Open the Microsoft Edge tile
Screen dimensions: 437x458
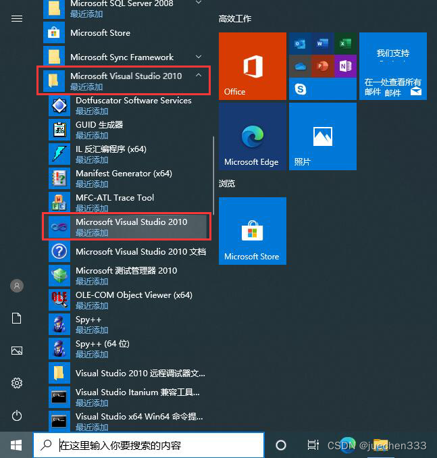(x=253, y=136)
